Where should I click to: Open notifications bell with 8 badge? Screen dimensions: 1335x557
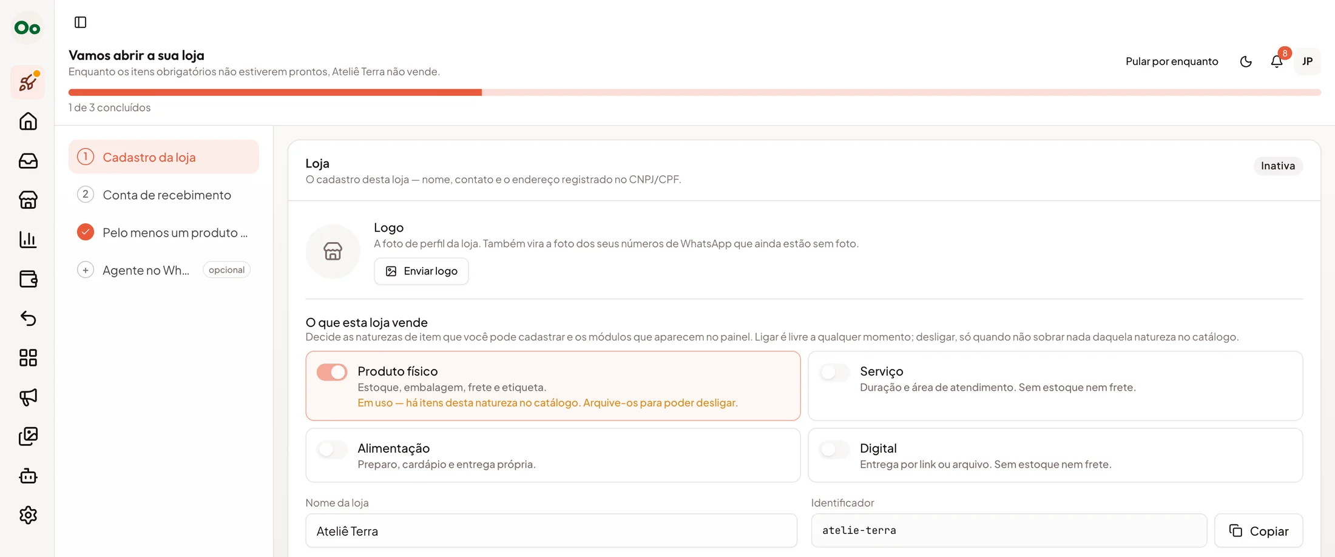[x=1277, y=61]
